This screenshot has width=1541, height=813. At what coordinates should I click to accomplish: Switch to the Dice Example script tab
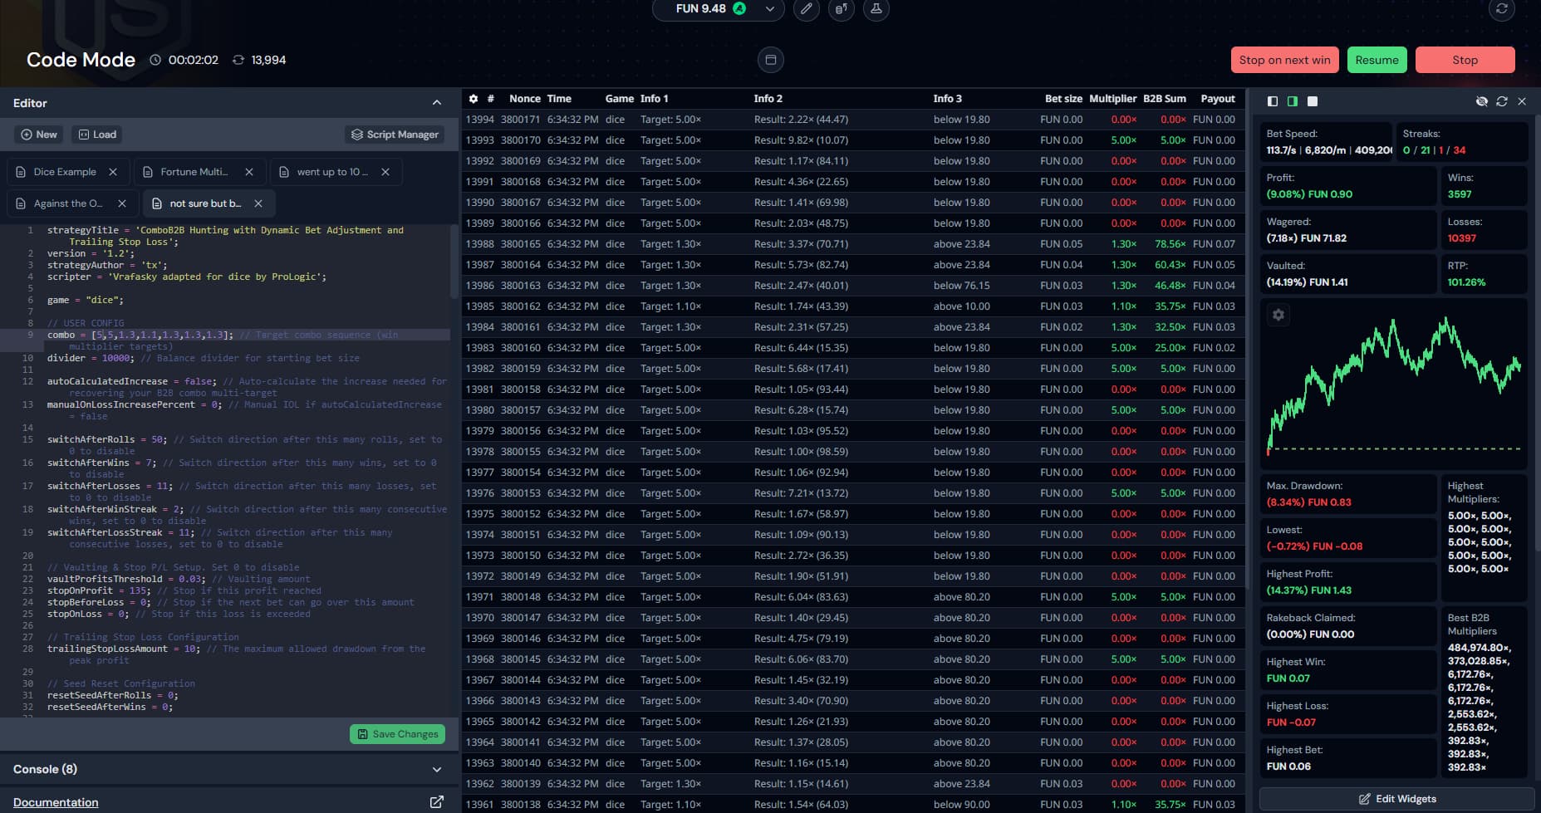[65, 172]
